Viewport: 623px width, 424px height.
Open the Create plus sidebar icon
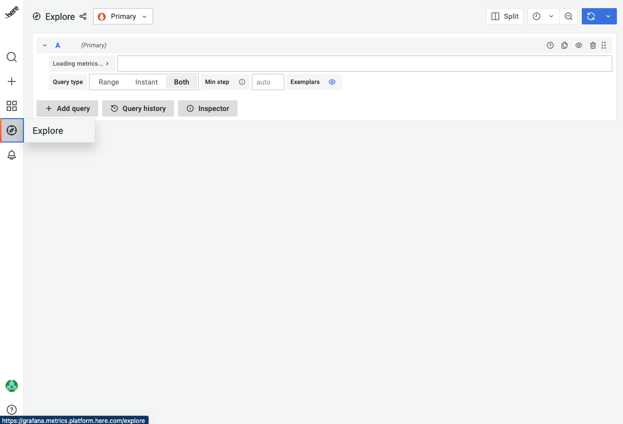point(12,81)
